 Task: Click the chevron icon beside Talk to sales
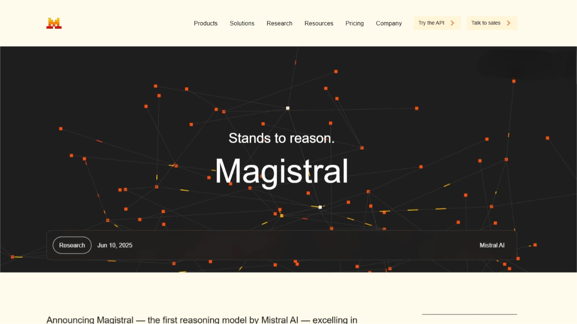(x=509, y=23)
